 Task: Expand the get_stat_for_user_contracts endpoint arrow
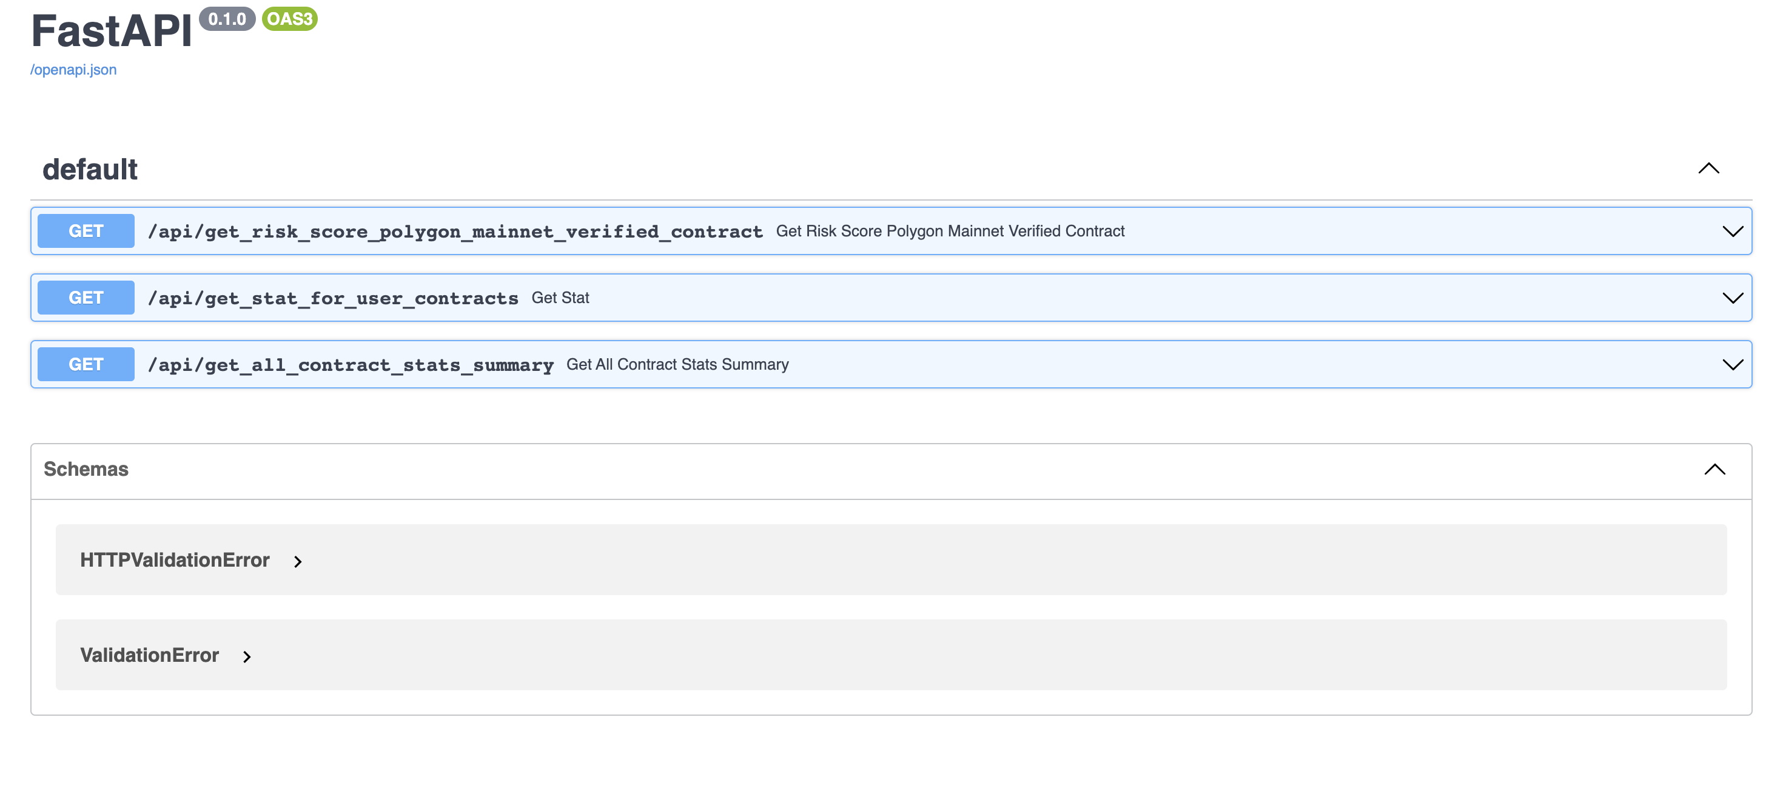click(1733, 298)
